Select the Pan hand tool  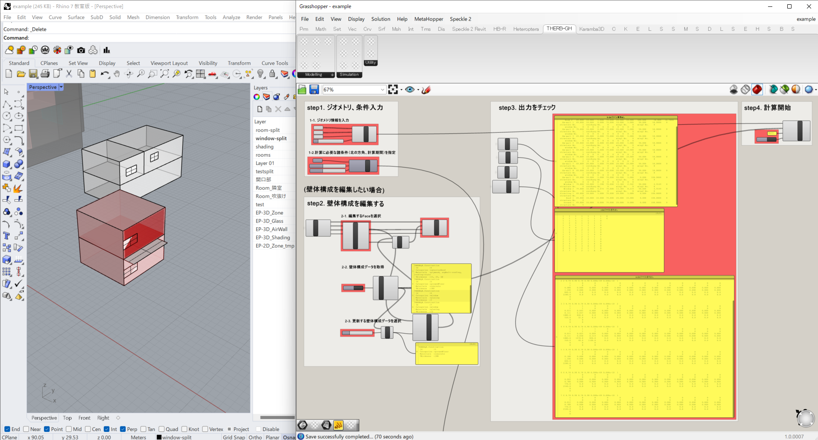click(117, 74)
